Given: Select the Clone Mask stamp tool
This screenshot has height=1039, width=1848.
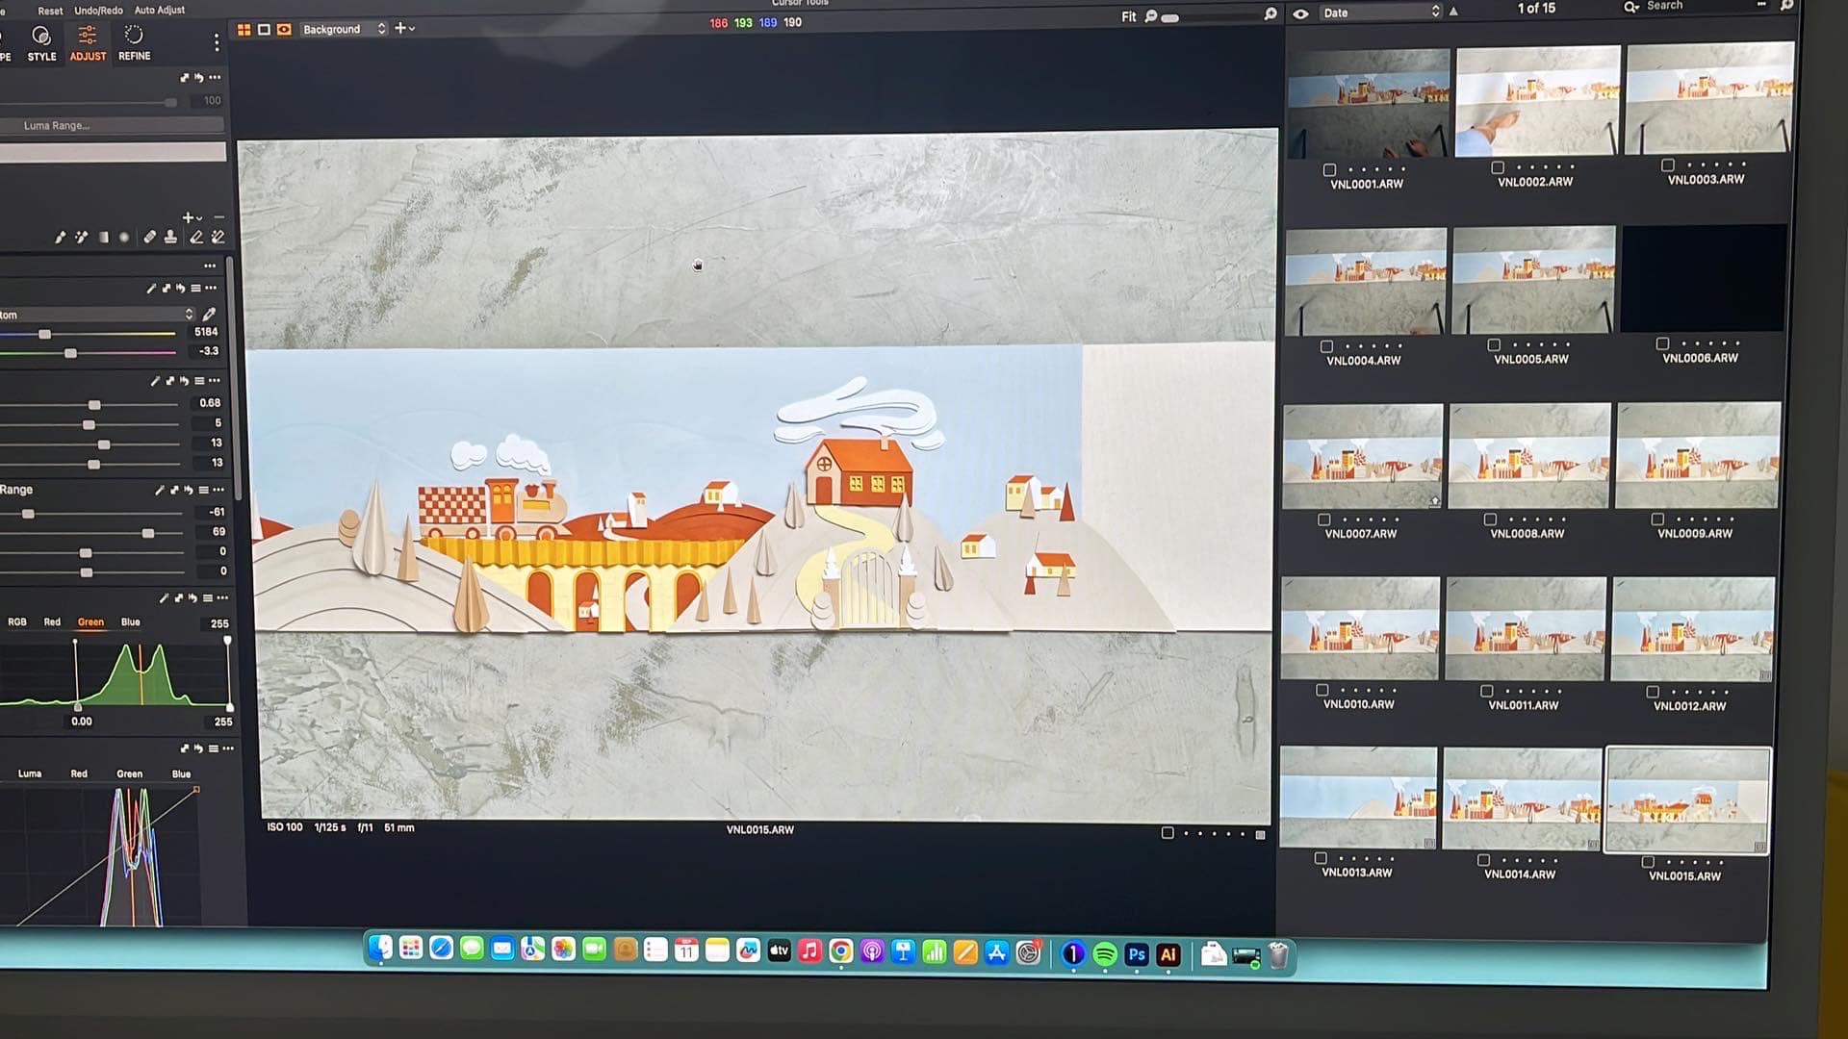Looking at the screenshot, I should (x=170, y=237).
